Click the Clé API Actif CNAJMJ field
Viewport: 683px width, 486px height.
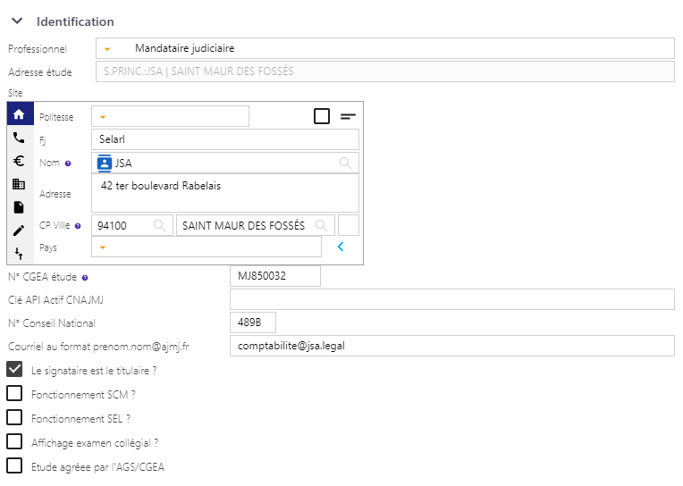(452, 299)
